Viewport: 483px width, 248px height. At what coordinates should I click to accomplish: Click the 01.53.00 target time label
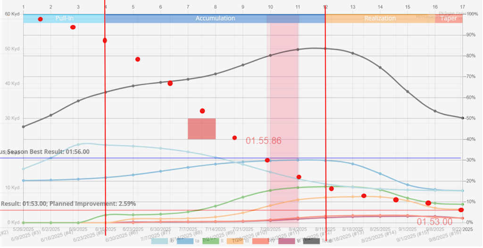pos(435,222)
